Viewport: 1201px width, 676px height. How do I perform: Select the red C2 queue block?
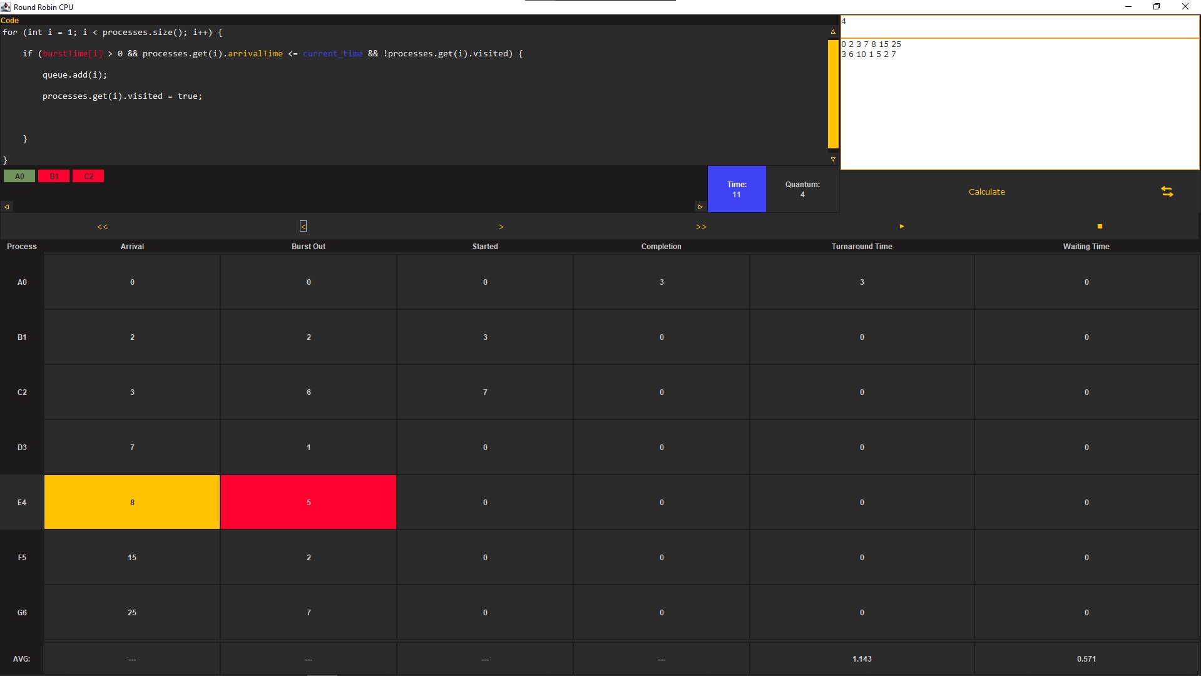pyautogui.click(x=88, y=177)
